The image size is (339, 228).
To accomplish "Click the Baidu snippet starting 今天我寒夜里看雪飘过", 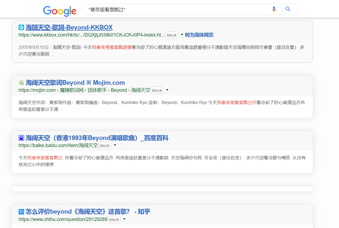I will tap(162, 161).
